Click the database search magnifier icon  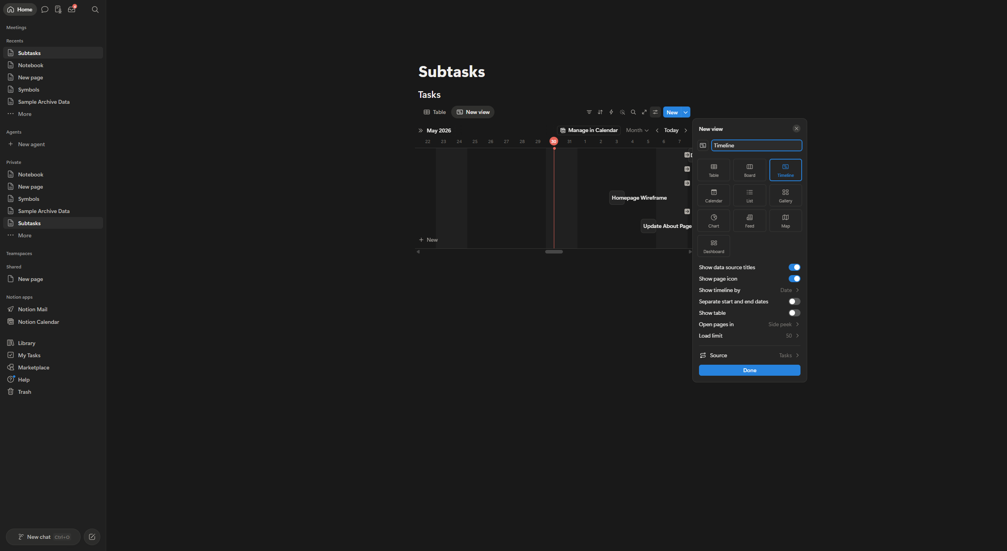tap(633, 112)
